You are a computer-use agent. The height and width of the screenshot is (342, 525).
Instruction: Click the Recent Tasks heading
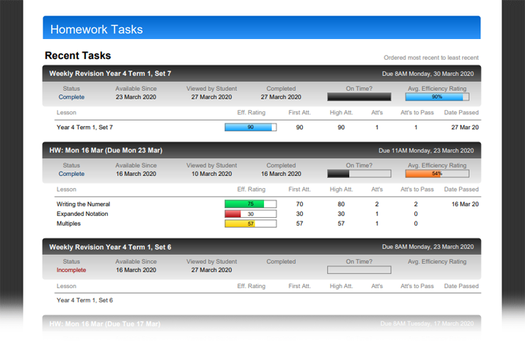point(77,55)
